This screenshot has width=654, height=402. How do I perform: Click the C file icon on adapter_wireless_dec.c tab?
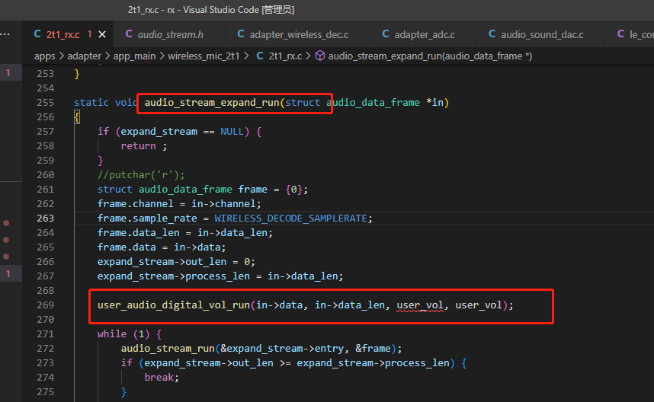tap(241, 34)
